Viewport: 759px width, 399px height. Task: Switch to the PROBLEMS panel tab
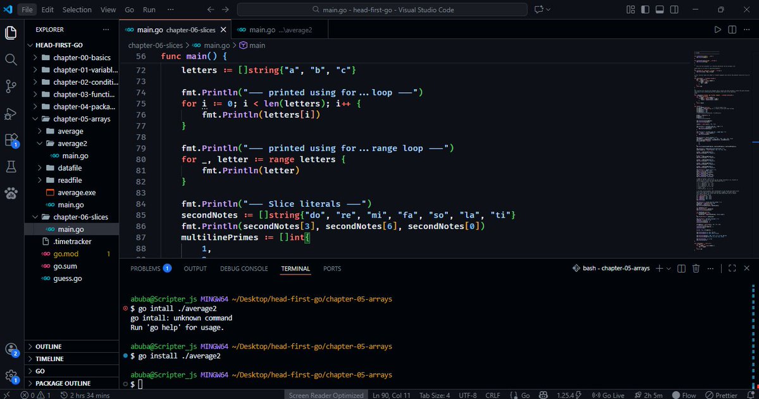[151, 268]
